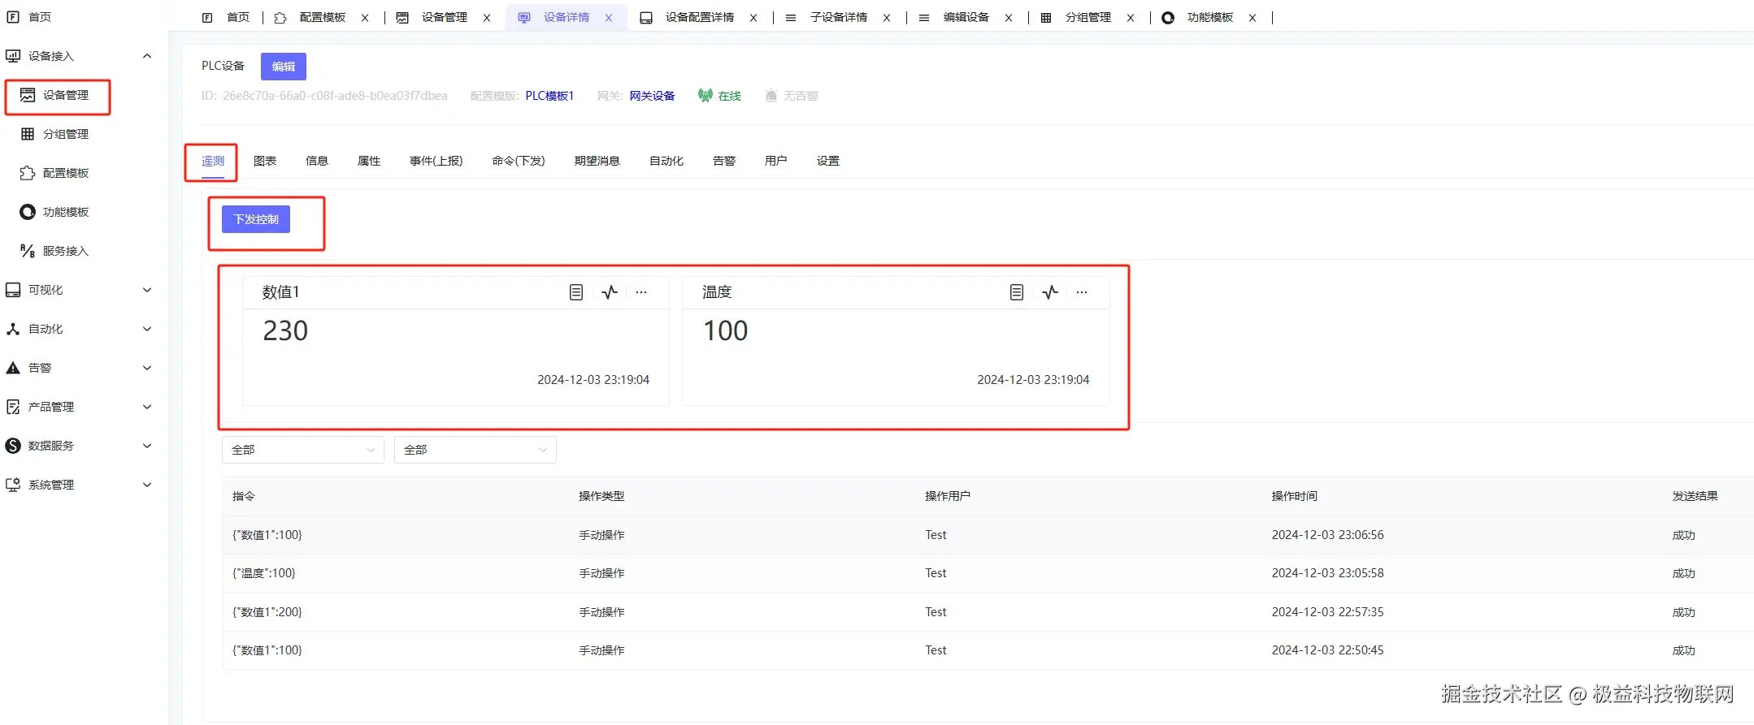Open trend chart icon on 数值1 card
The image size is (1754, 725).
click(610, 292)
